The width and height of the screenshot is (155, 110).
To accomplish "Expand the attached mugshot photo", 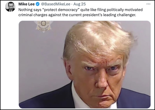I will 85,65.
